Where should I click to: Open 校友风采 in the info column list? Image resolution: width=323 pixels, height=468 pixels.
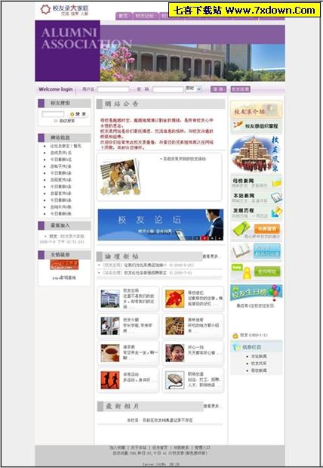(259, 364)
